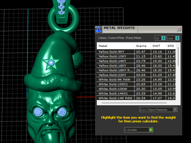Select the star gem on the hat

tap(51, 63)
